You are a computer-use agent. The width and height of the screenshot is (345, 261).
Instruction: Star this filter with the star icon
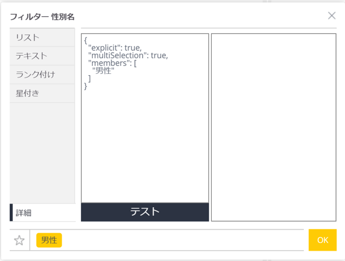point(19,240)
